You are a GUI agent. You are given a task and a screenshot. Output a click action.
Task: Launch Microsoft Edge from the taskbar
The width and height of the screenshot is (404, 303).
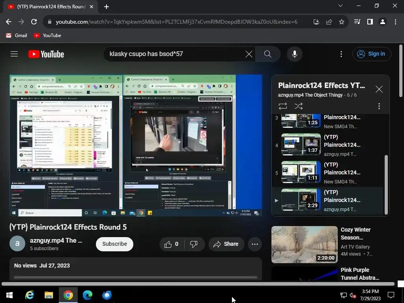click(87, 295)
